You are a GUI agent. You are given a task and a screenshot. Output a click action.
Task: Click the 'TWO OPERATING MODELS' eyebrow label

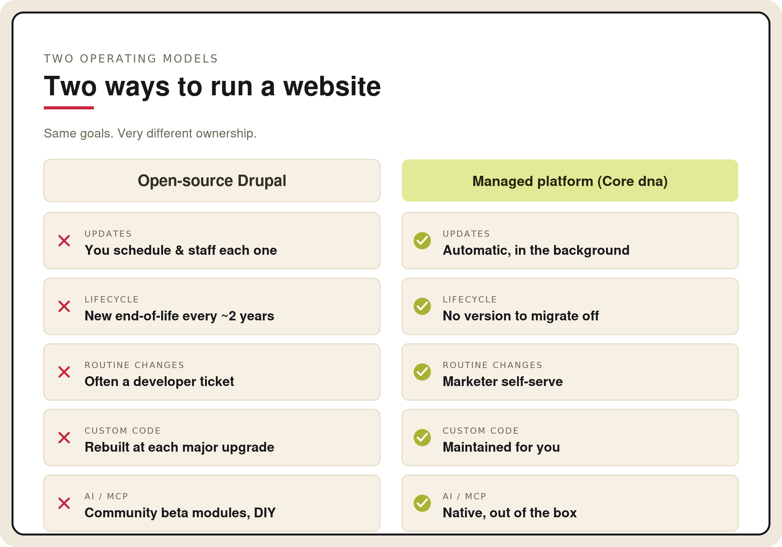point(131,59)
